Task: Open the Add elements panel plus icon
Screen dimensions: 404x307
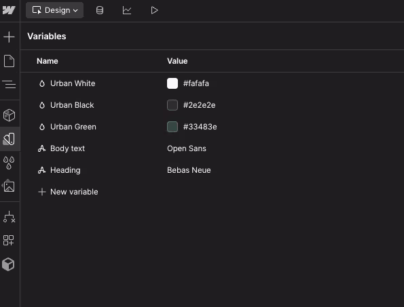Action: point(9,37)
